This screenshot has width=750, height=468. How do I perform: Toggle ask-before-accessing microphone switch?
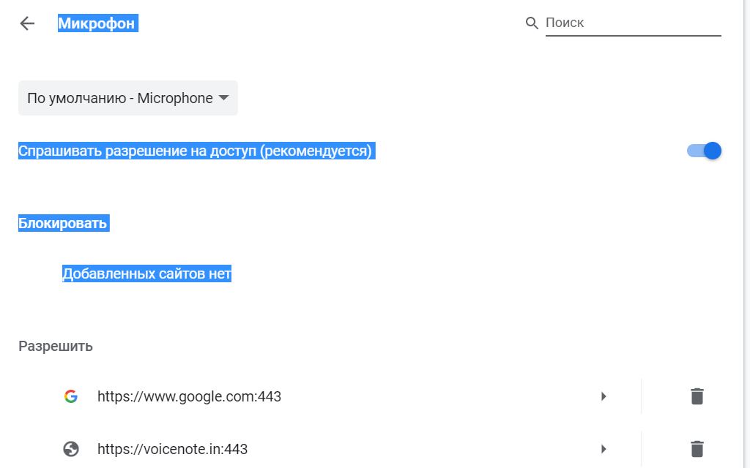point(704,151)
